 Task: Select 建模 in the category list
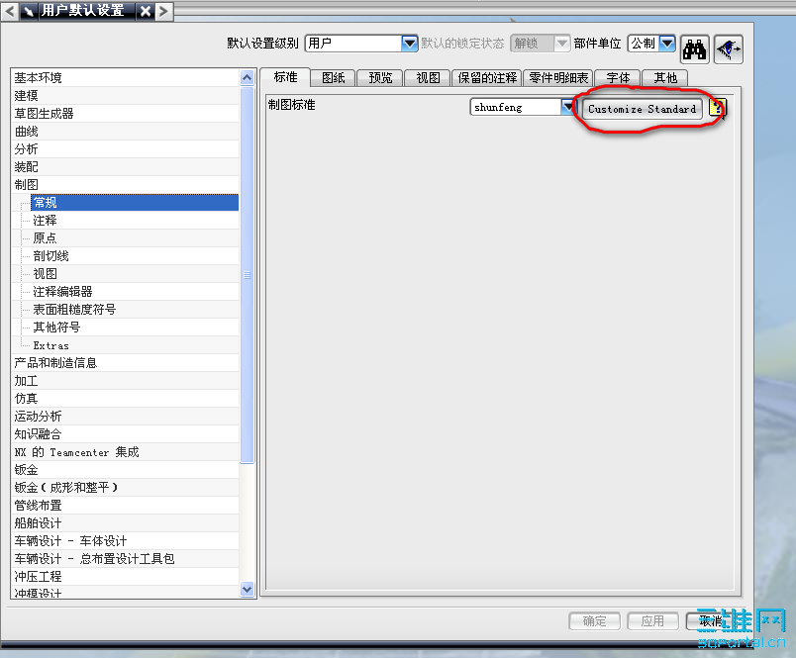[x=125, y=95]
